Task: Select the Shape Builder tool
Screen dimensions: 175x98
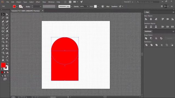Action: click(x=3, y=42)
